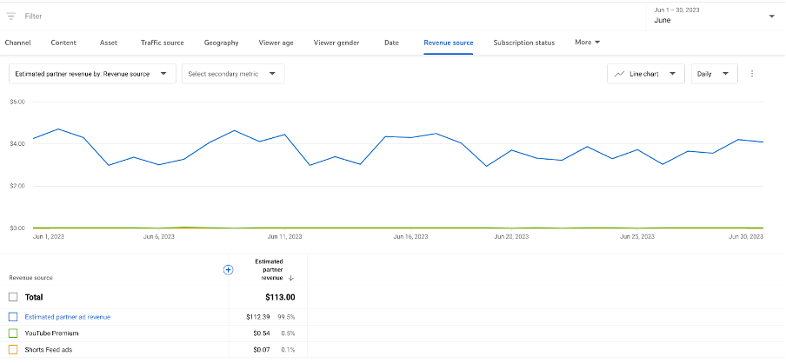Toggle the YouTube Premium checkbox
This screenshot has height=363, width=786.
(x=13, y=333)
